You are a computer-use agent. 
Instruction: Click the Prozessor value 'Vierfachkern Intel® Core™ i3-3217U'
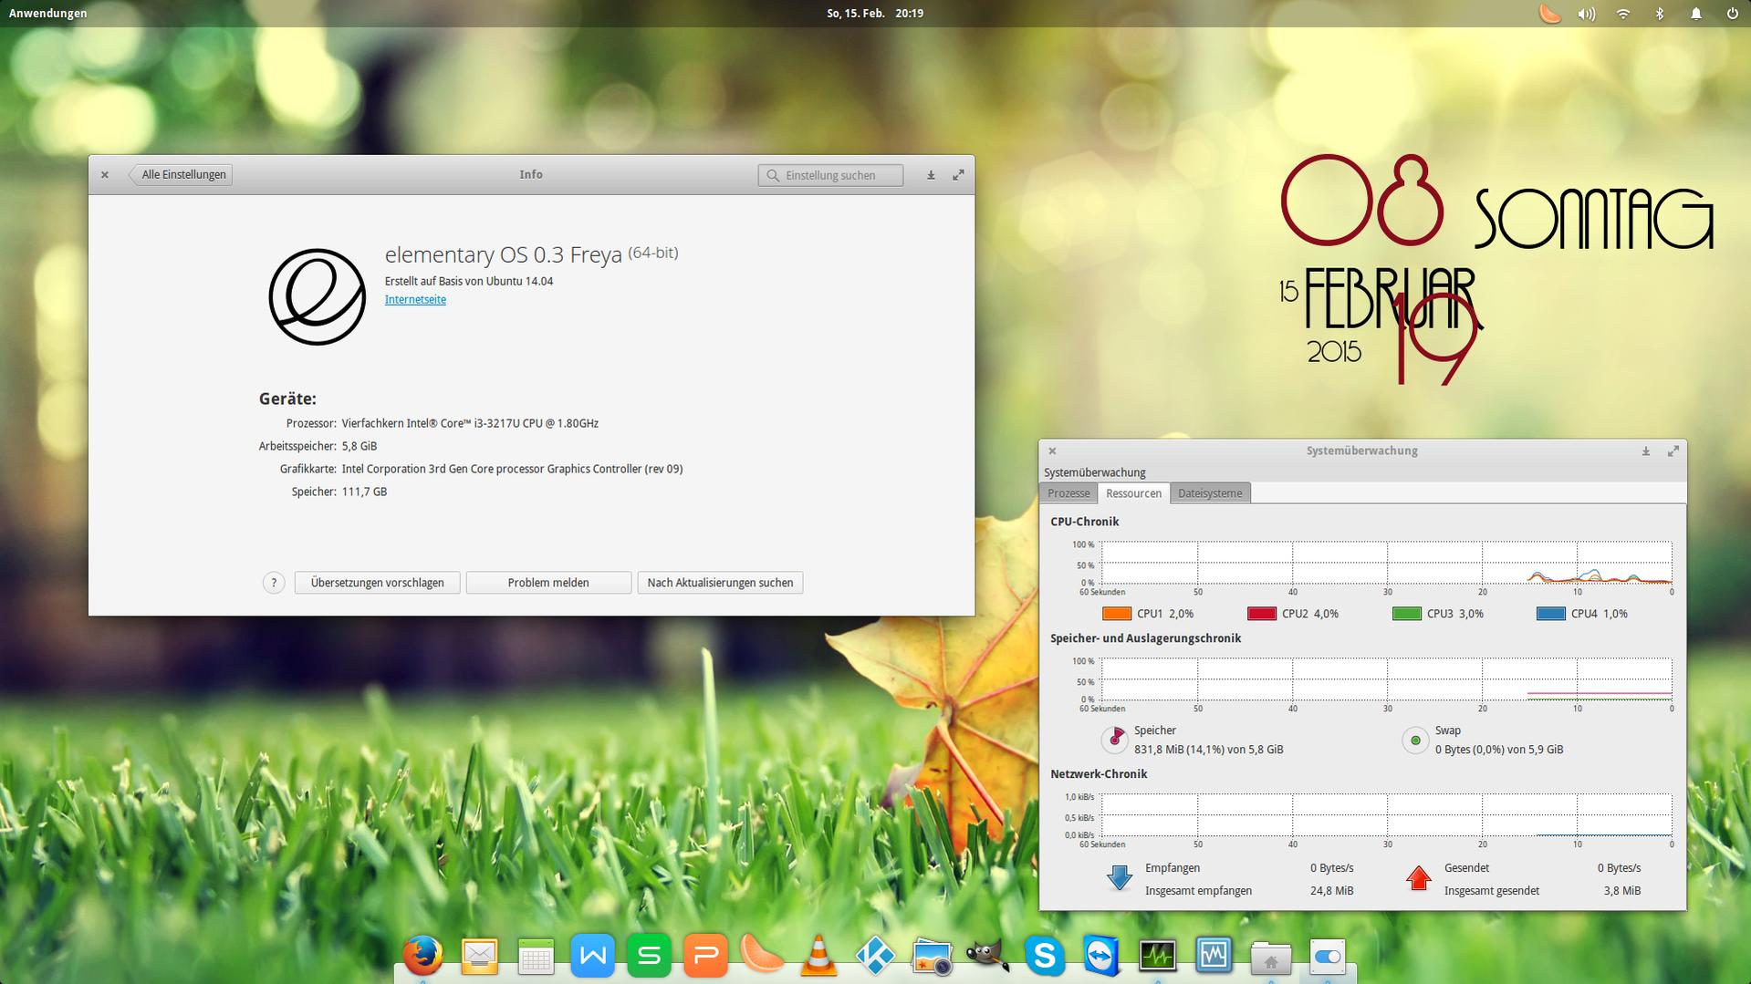point(470,423)
